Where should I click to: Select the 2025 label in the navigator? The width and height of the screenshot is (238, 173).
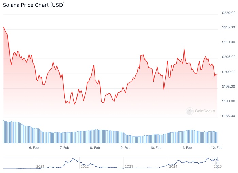(x=217, y=166)
